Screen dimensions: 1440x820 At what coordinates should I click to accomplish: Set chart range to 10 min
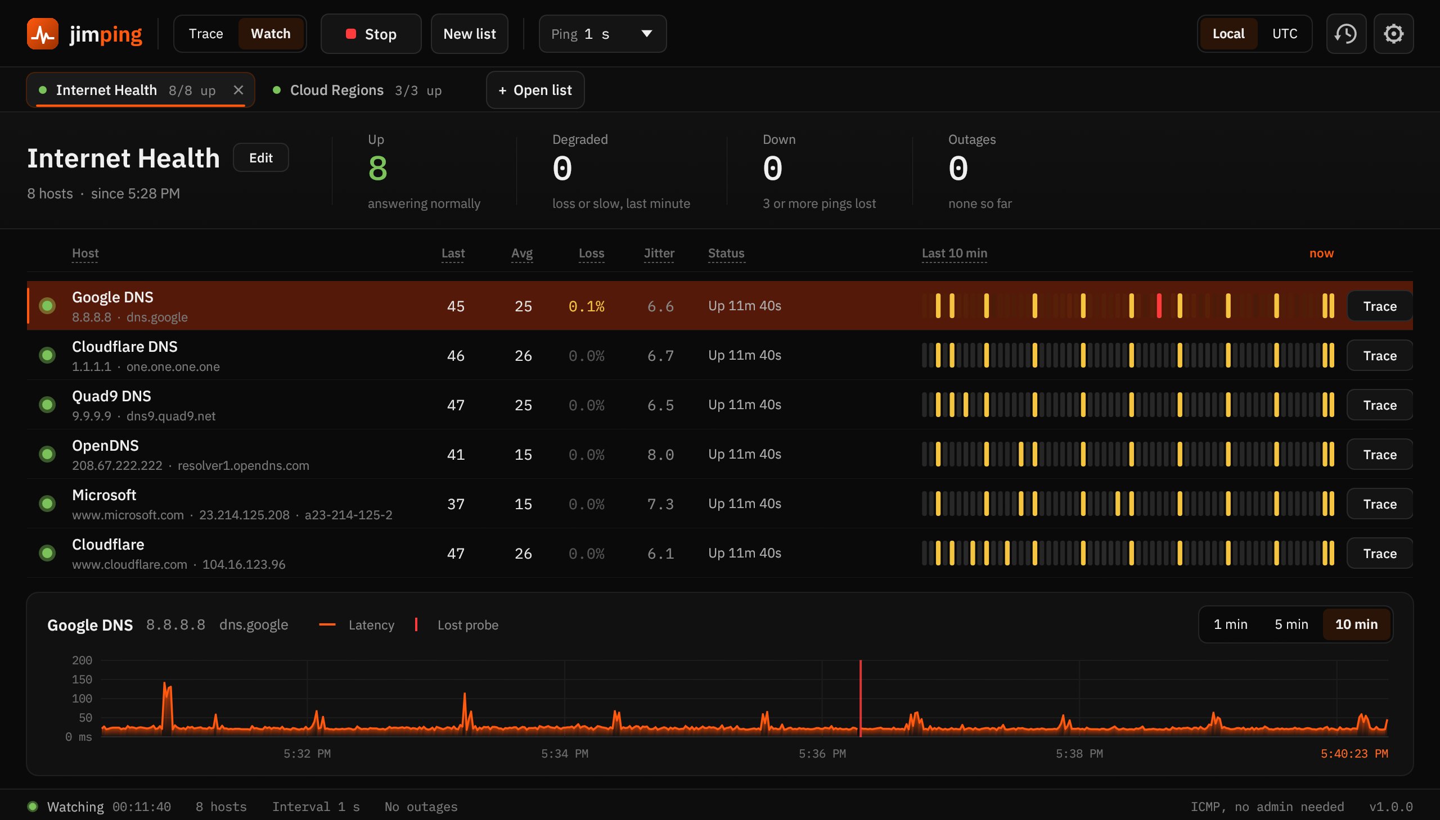click(1357, 624)
